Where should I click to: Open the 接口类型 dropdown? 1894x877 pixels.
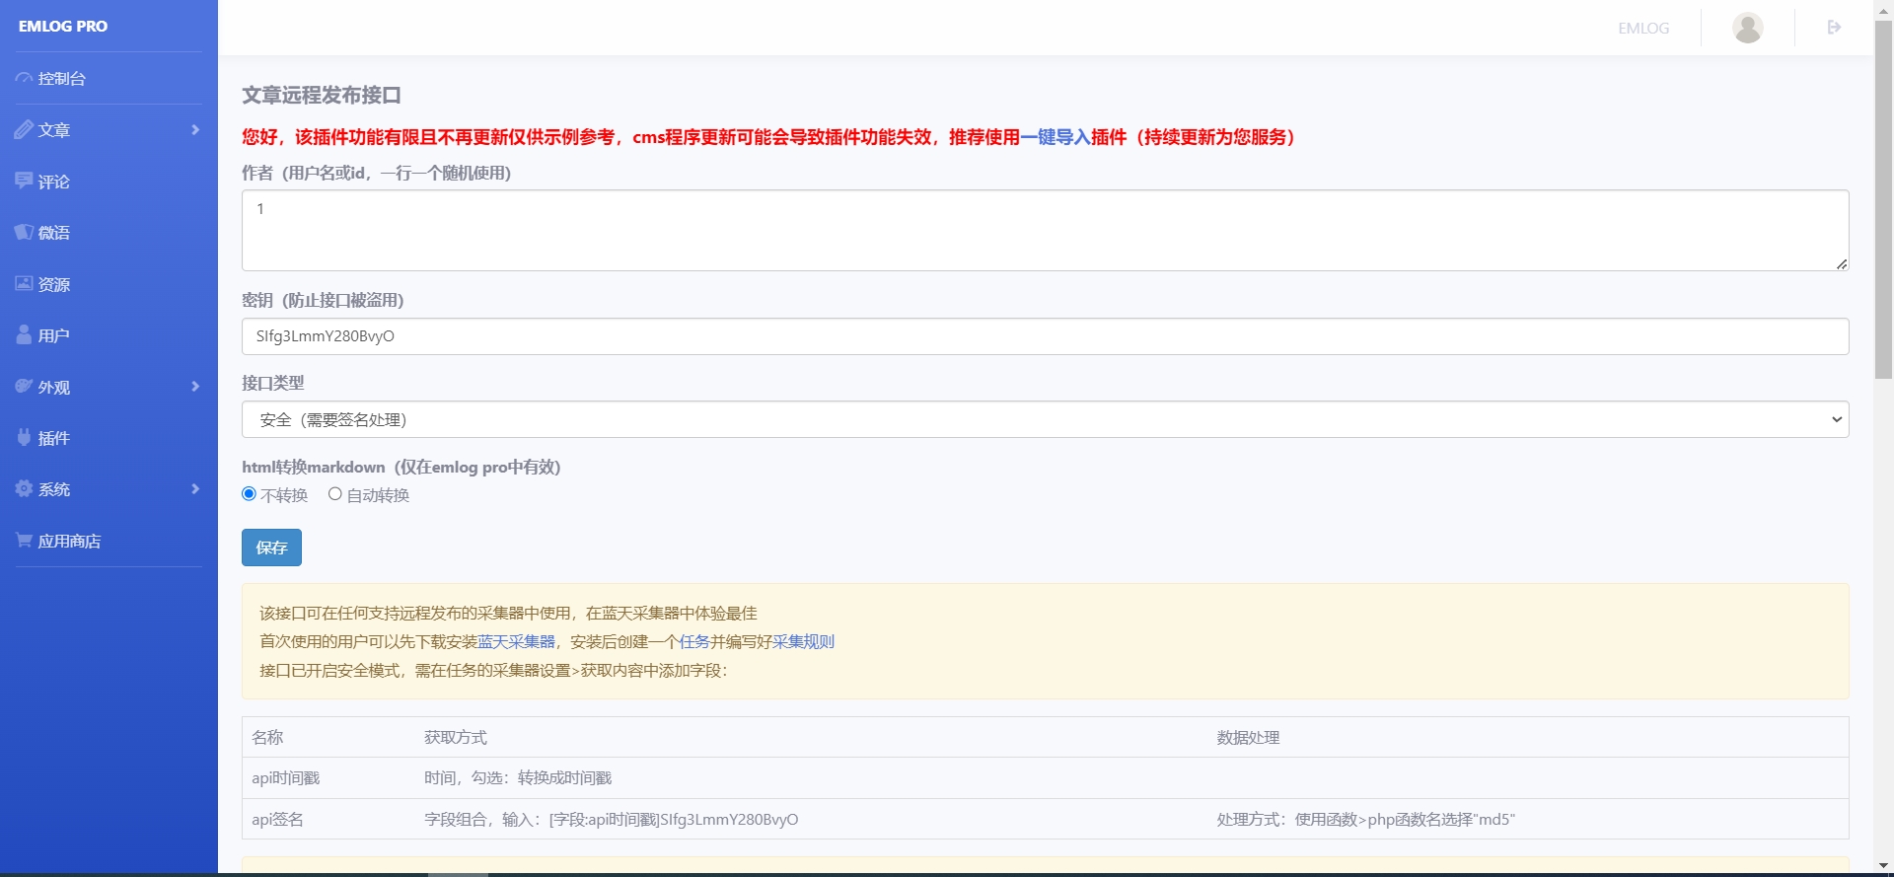[1045, 419]
